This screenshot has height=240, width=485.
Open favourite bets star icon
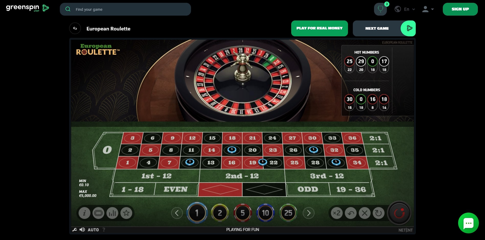[x=126, y=213]
